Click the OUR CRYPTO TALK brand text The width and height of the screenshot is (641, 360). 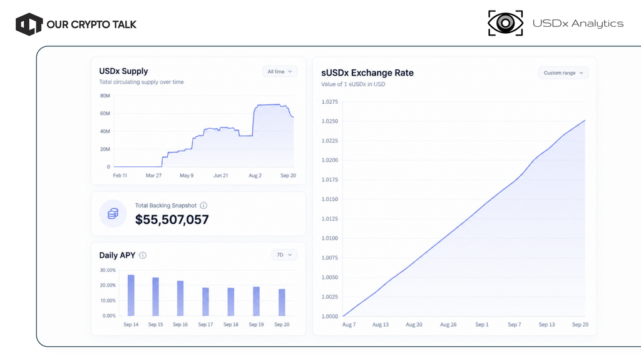tap(91, 24)
